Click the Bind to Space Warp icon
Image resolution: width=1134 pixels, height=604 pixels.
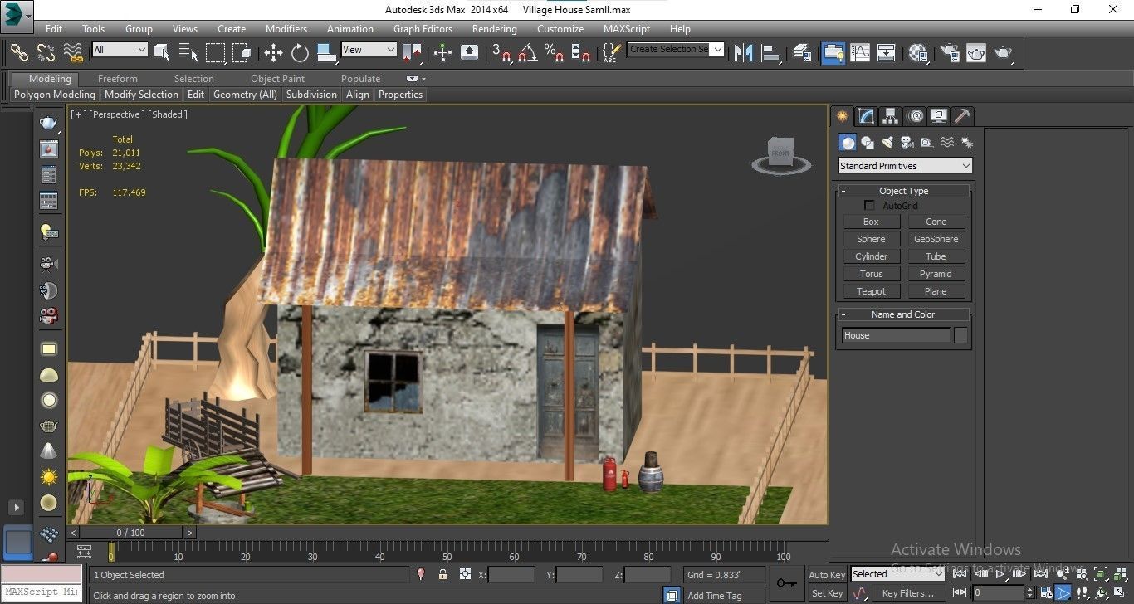pyautogui.click(x=74, y=52)
